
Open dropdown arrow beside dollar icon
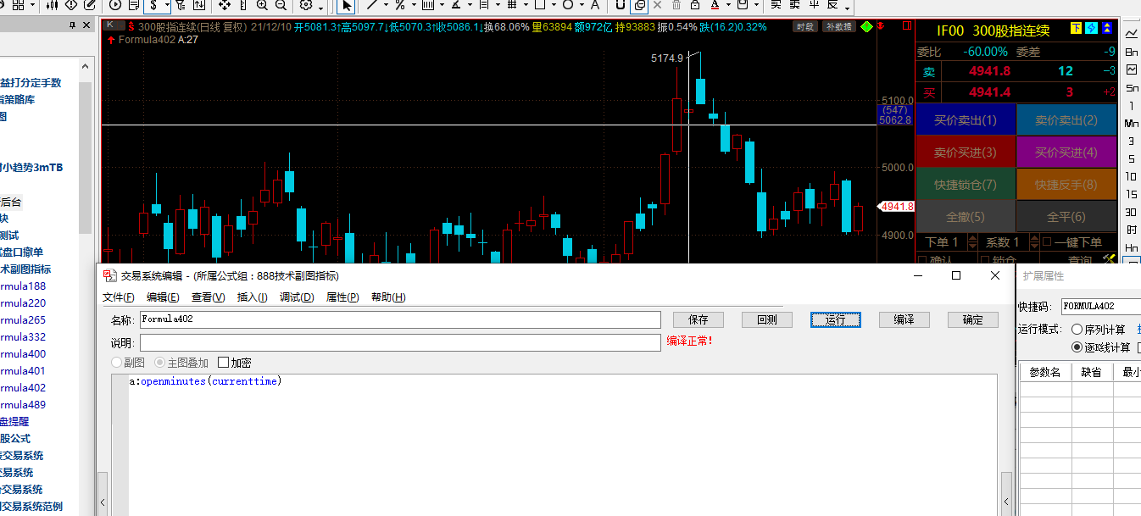tap(167, 6)
